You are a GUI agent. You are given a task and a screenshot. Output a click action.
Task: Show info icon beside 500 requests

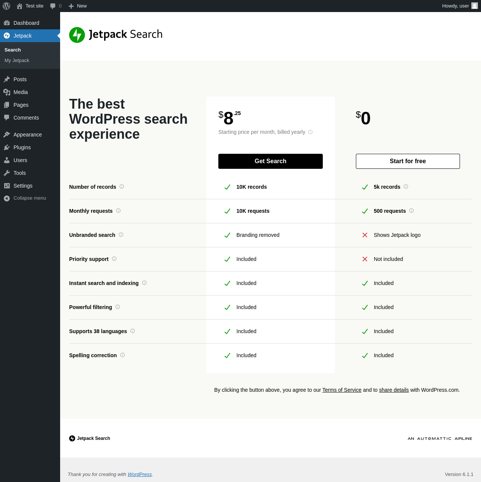point(411,211)
